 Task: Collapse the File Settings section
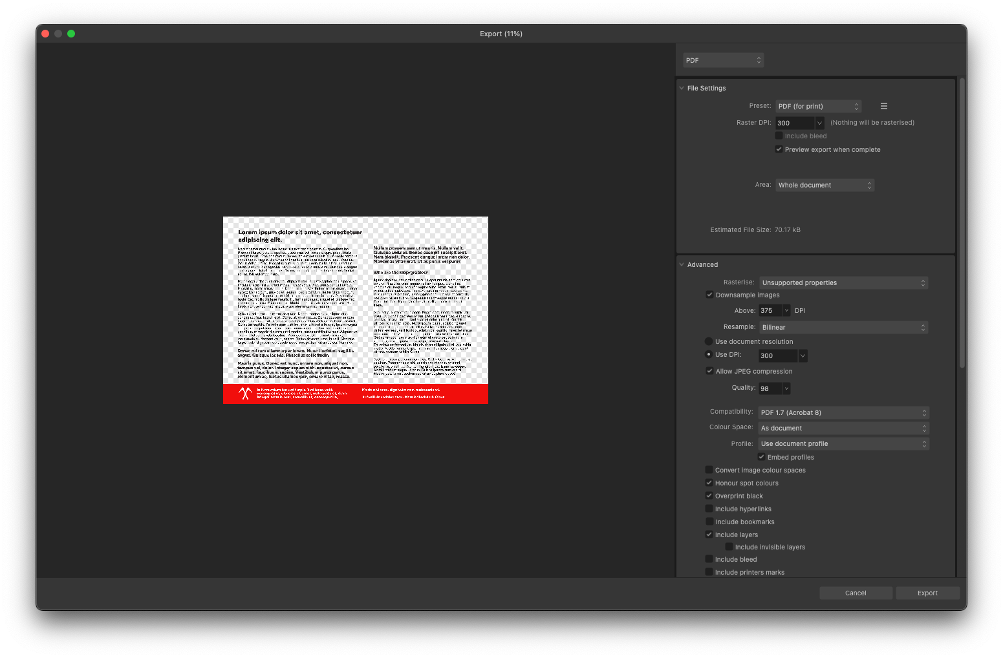click(x=682, y=88)
